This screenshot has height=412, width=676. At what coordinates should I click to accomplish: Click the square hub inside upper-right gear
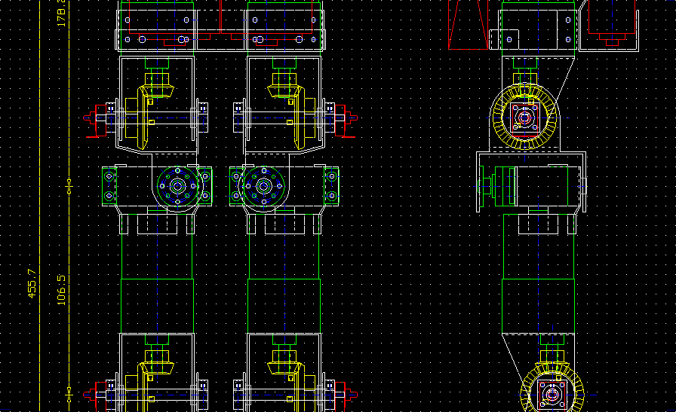525,117
